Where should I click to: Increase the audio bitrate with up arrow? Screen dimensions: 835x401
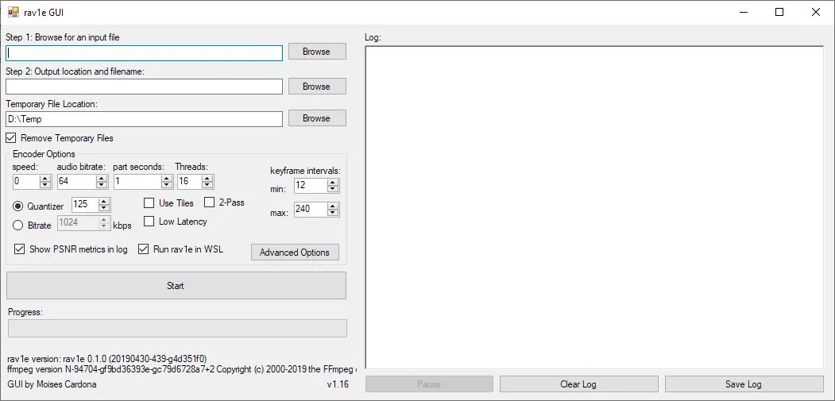pos(102,179)
